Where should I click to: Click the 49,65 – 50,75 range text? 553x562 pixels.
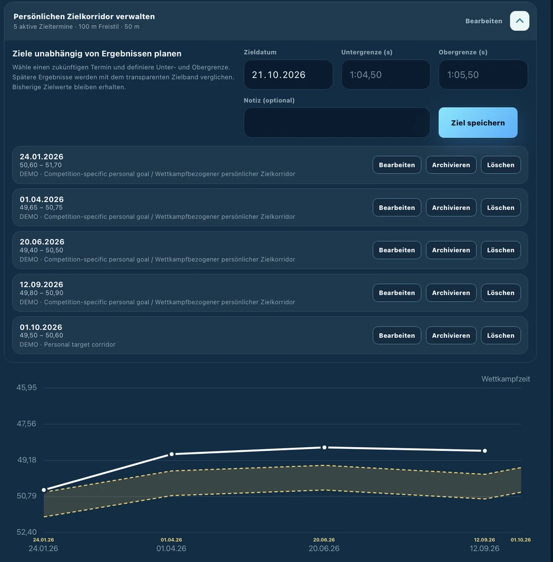coord(41,208)
